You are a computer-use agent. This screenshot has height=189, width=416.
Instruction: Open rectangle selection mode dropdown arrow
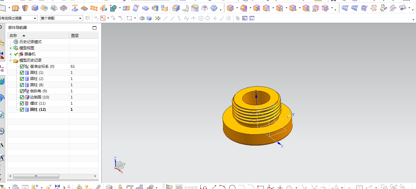point(135,18)
